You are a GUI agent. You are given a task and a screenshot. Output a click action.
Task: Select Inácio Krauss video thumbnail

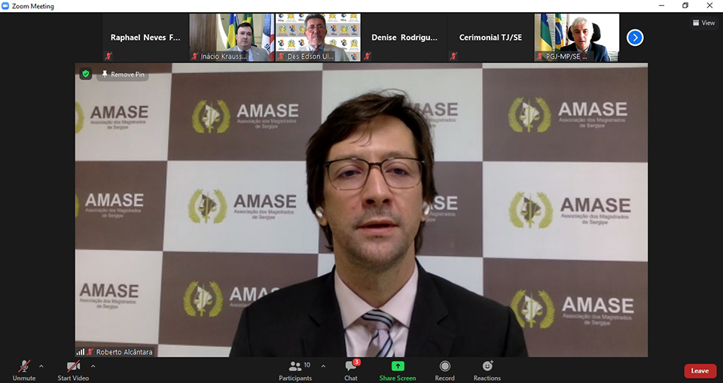pyautogui.click(x=230, y=37)
